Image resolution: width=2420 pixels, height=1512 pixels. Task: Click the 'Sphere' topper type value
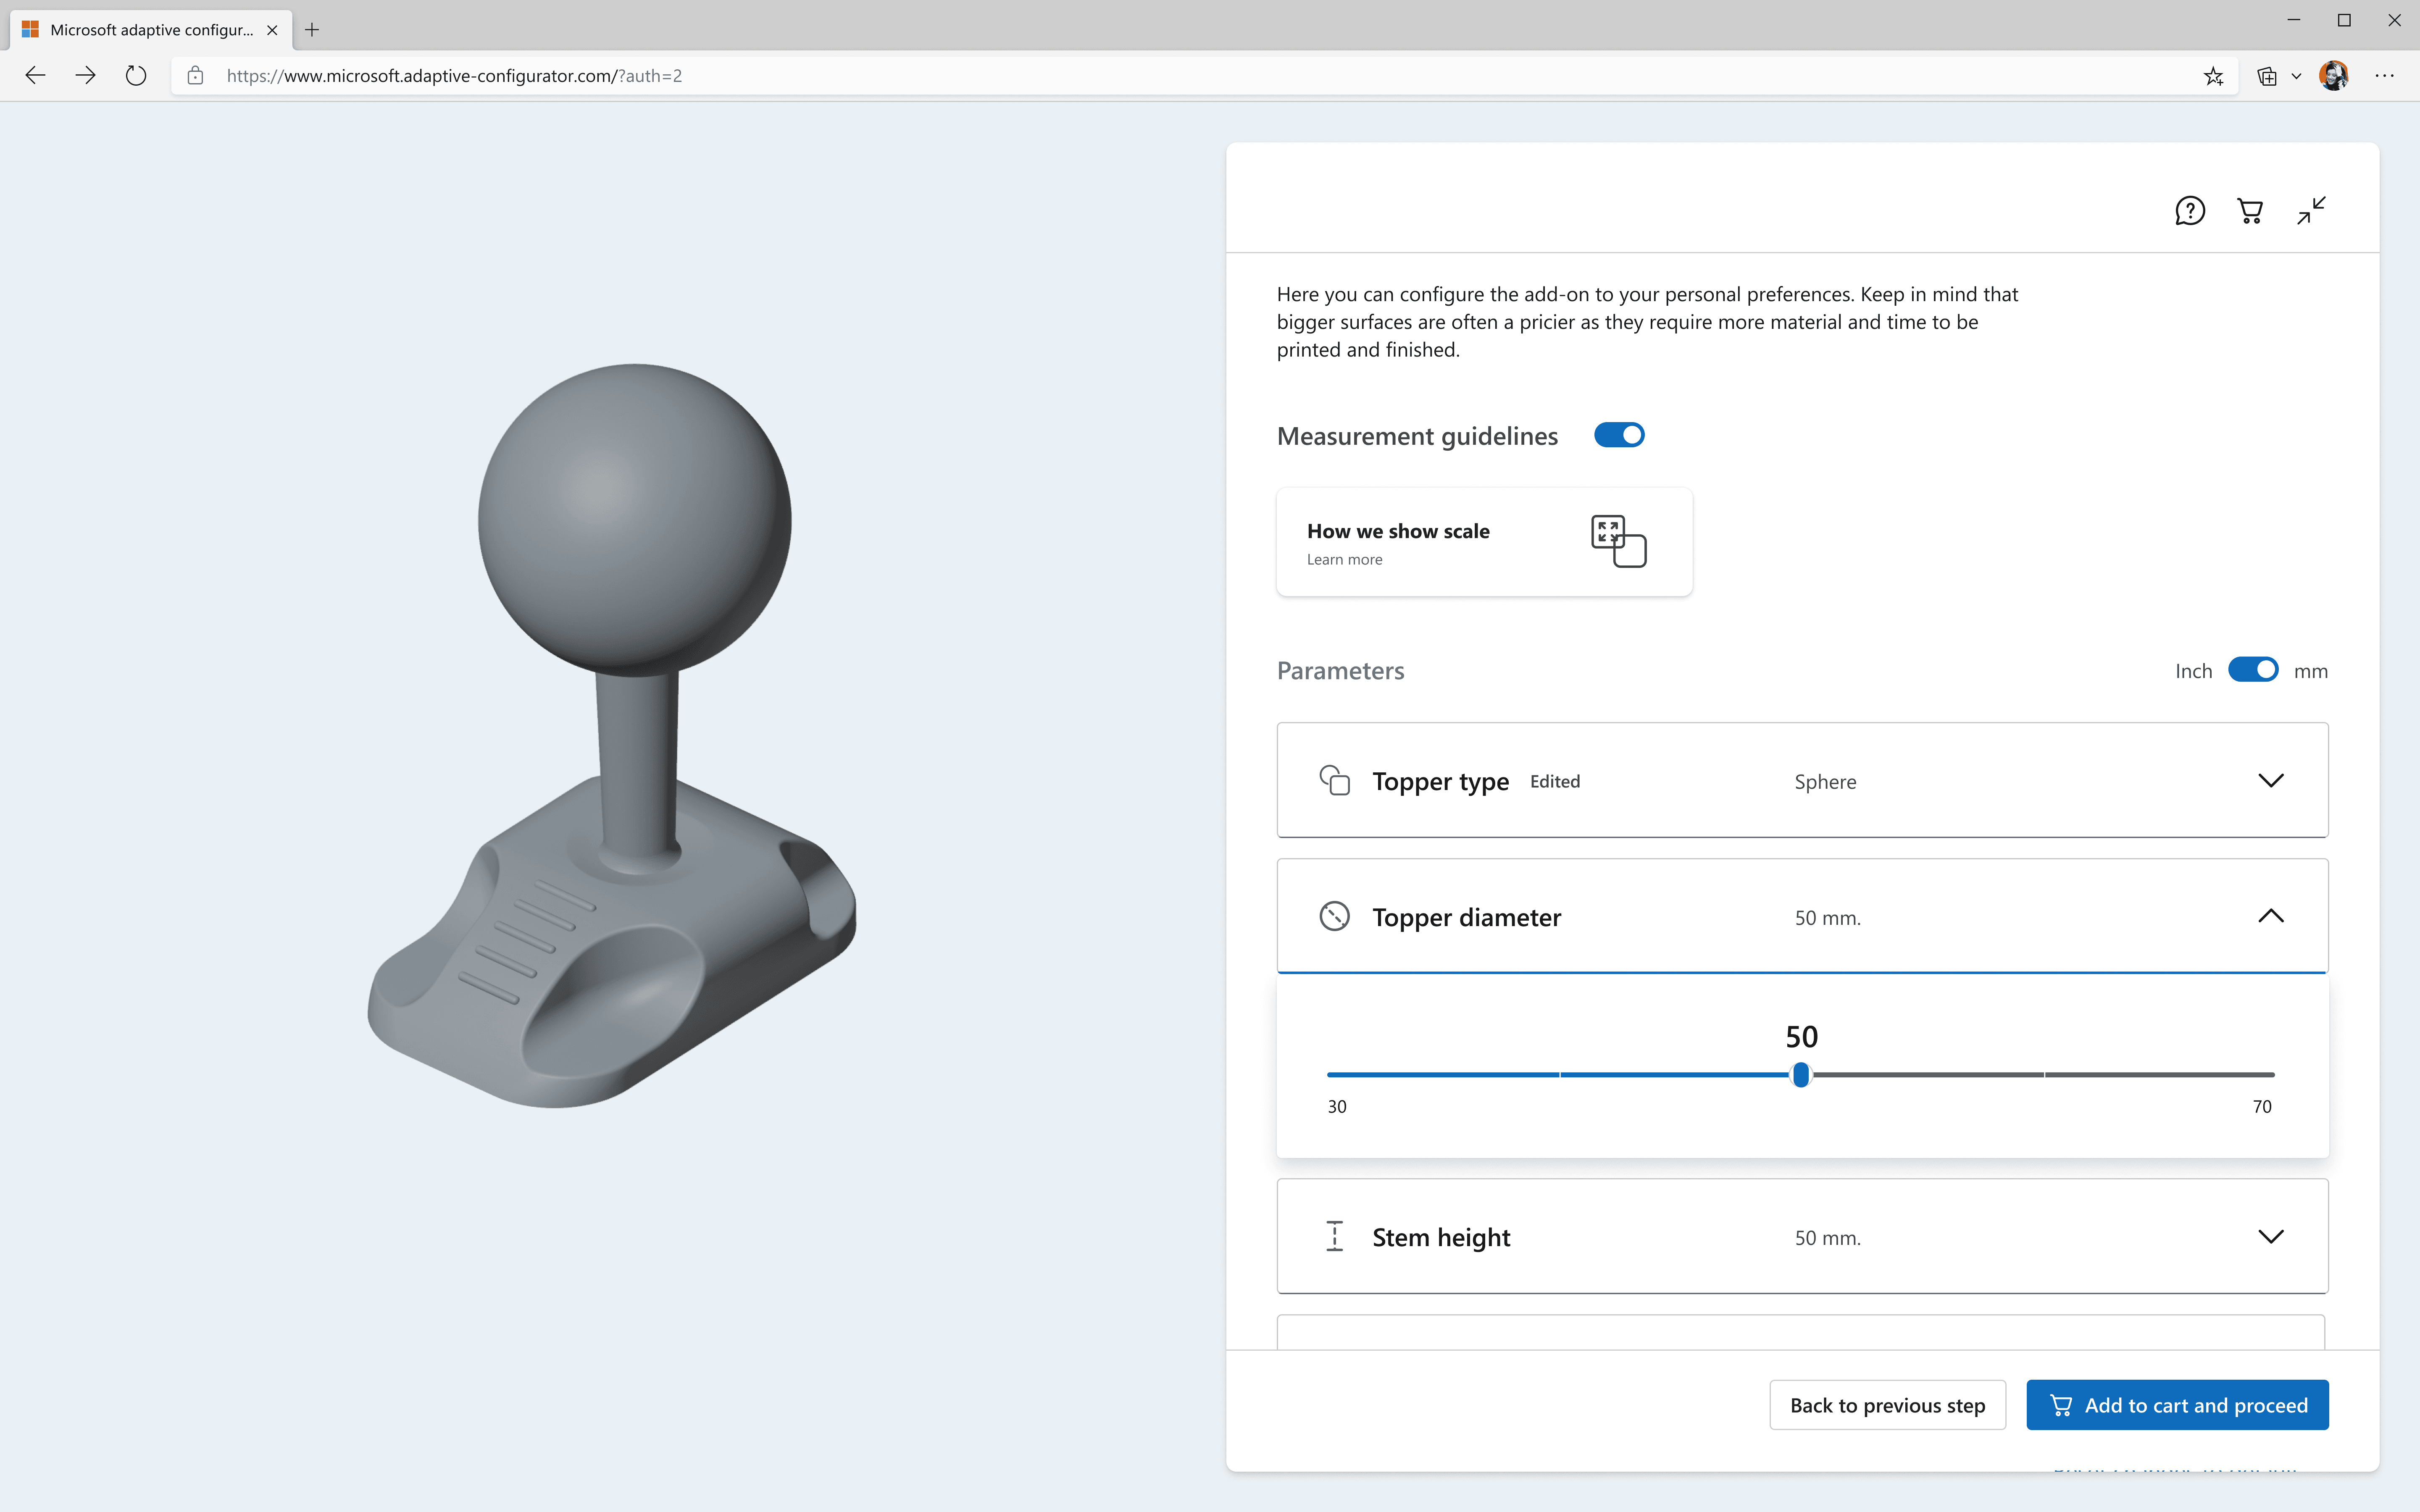point(1825,782)
